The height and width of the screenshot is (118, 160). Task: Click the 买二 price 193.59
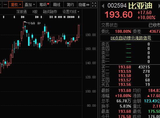point(125,71)
